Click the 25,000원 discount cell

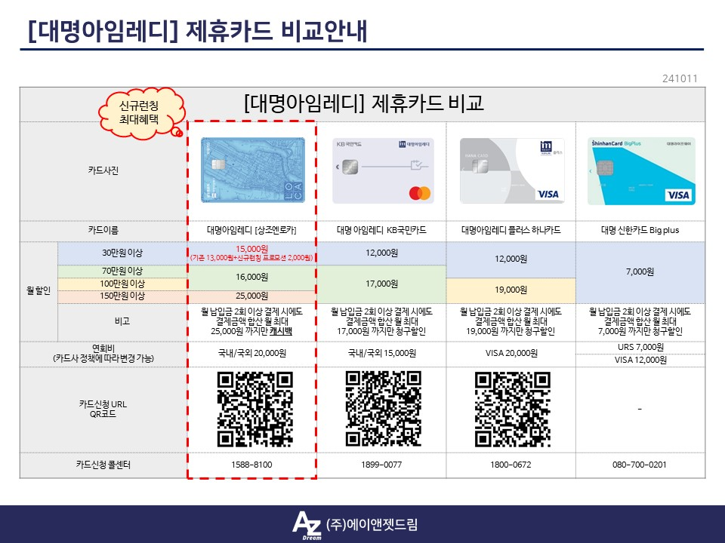point(251,296)
